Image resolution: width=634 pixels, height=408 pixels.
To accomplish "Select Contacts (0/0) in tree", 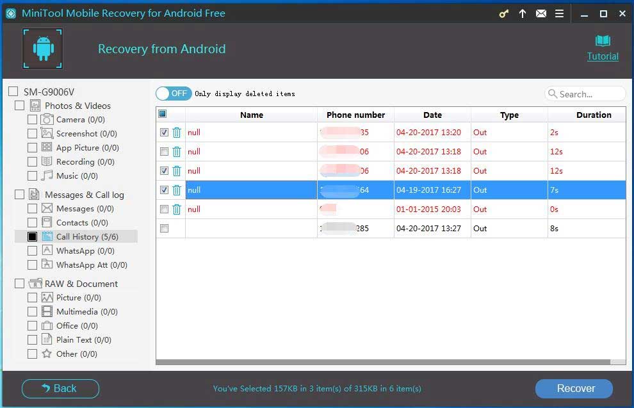I will pos(82,222).
